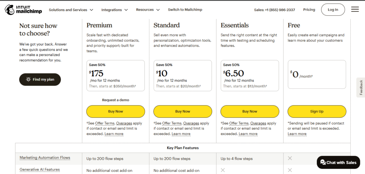Image resolution: width=365 pixels, height=174 pixels.
Task: Expand the Integrations dropdown
Action: [x=115, y=10]
